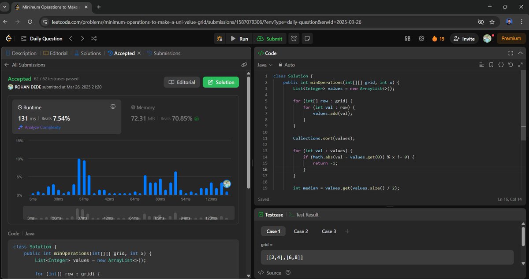Close the Accepted tab

[139, 53]
